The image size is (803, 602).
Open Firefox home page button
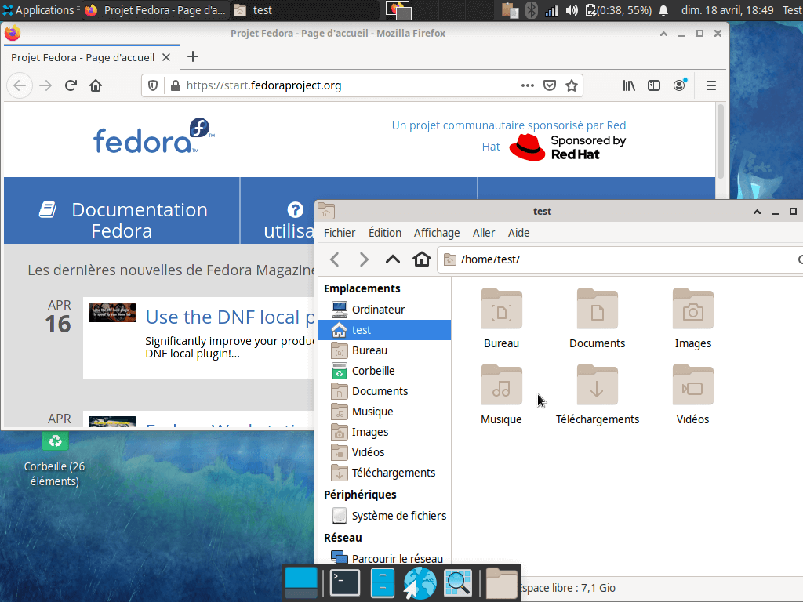click(96, 85)
